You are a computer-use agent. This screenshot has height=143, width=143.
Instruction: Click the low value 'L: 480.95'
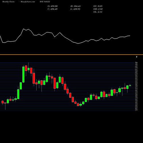(x=75, y=9)
